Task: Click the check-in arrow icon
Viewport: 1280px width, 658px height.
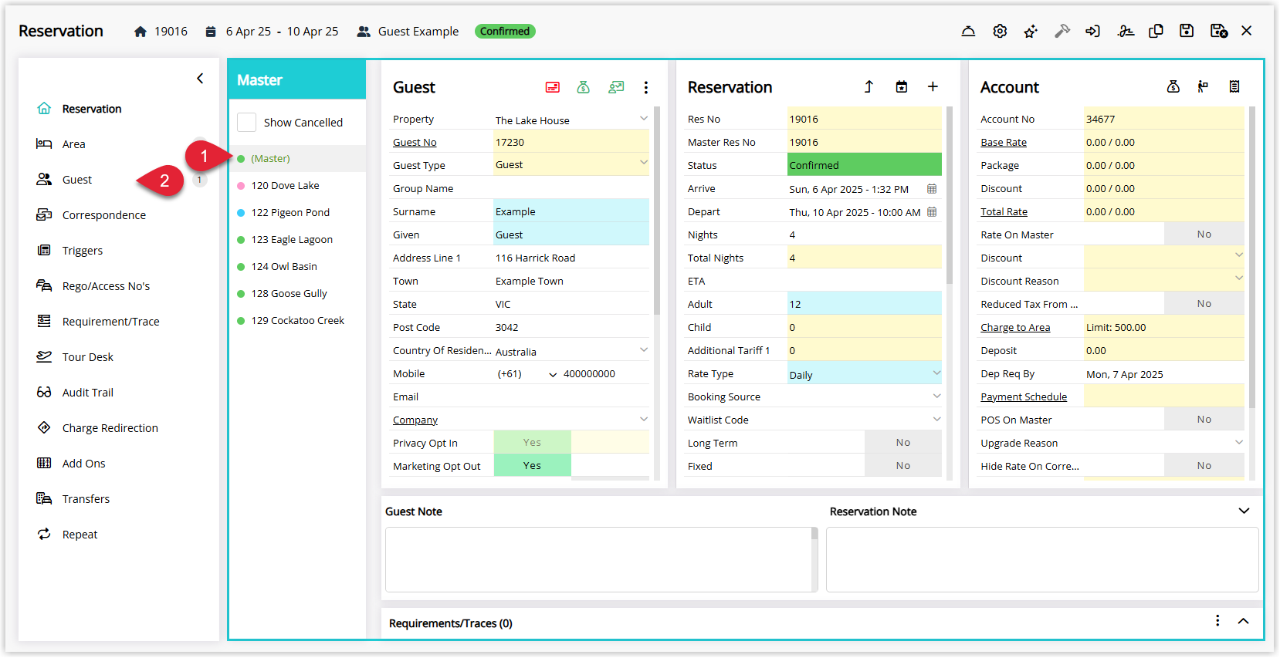Action: (x=1092, y=31)
